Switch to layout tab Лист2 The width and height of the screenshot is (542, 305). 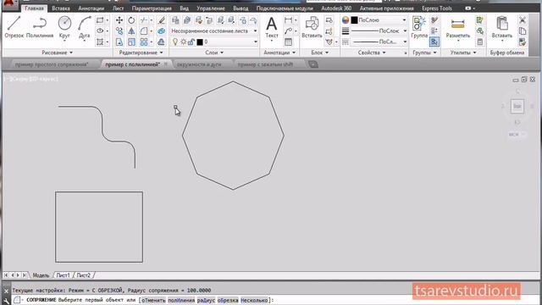[x=83, y=275]
